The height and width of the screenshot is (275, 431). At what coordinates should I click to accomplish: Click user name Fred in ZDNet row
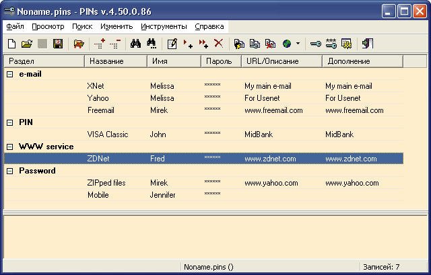(x=158, y=159)
